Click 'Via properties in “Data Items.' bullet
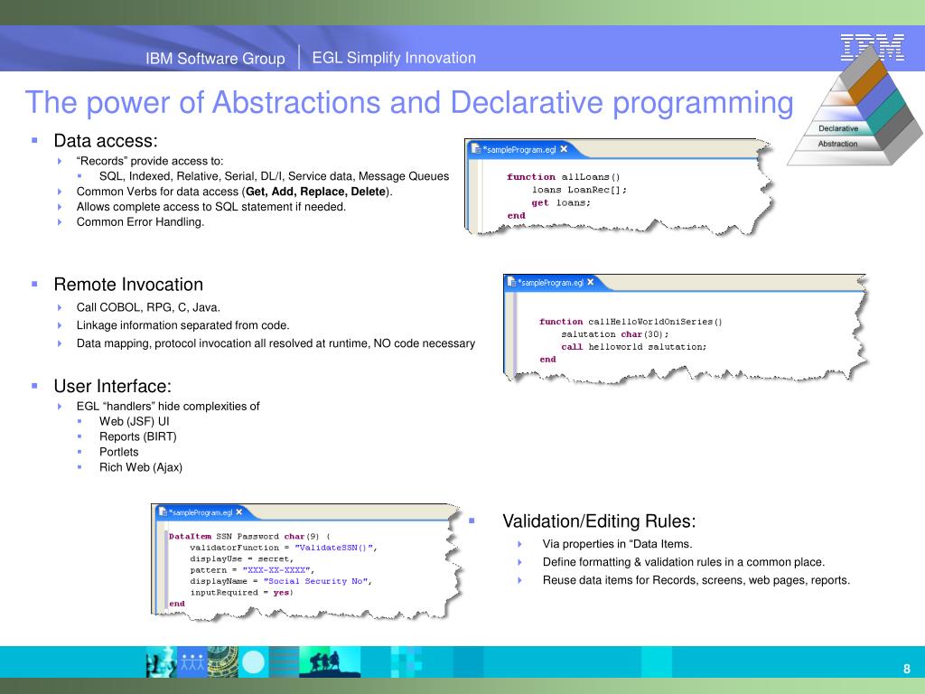925x694 pixels. pyautogui.click(x=618, y=544)
